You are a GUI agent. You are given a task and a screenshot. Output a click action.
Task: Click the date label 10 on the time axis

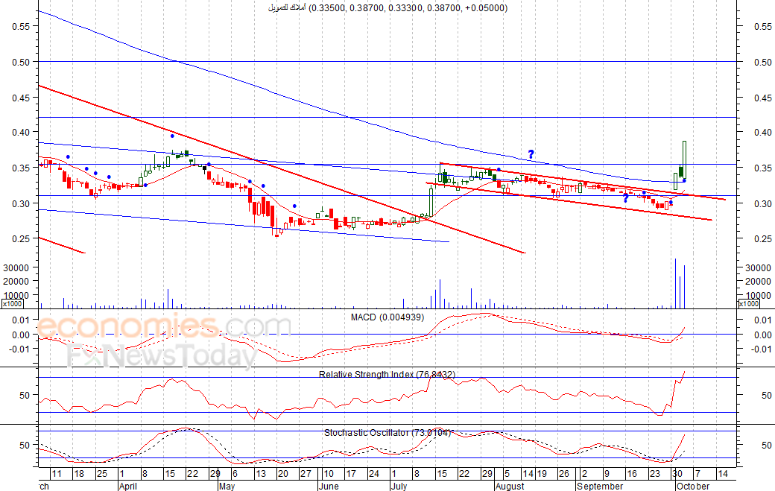(x=328, y=474)
